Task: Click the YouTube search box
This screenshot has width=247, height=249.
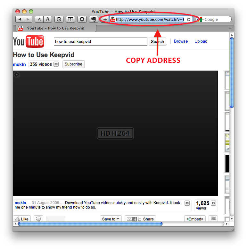Action: point(101,42)
